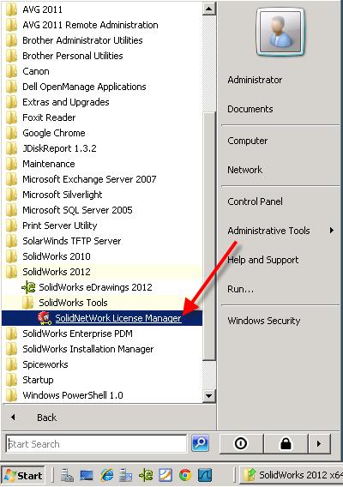The image size is (343, 487).
Task: Open Windows Security
Action: pos(264,321)
